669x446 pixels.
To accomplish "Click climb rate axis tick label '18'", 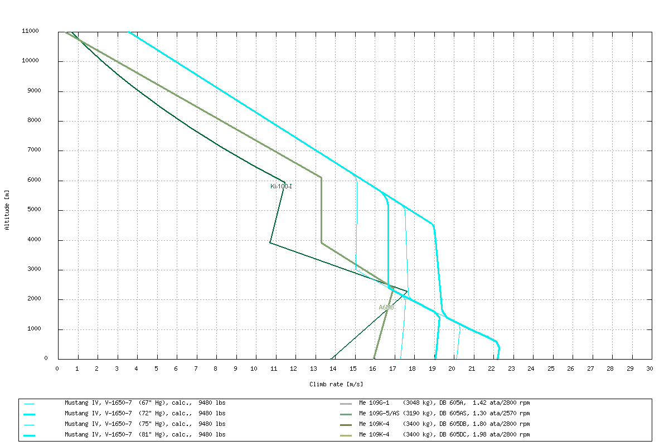I will (x=413, y=369).
